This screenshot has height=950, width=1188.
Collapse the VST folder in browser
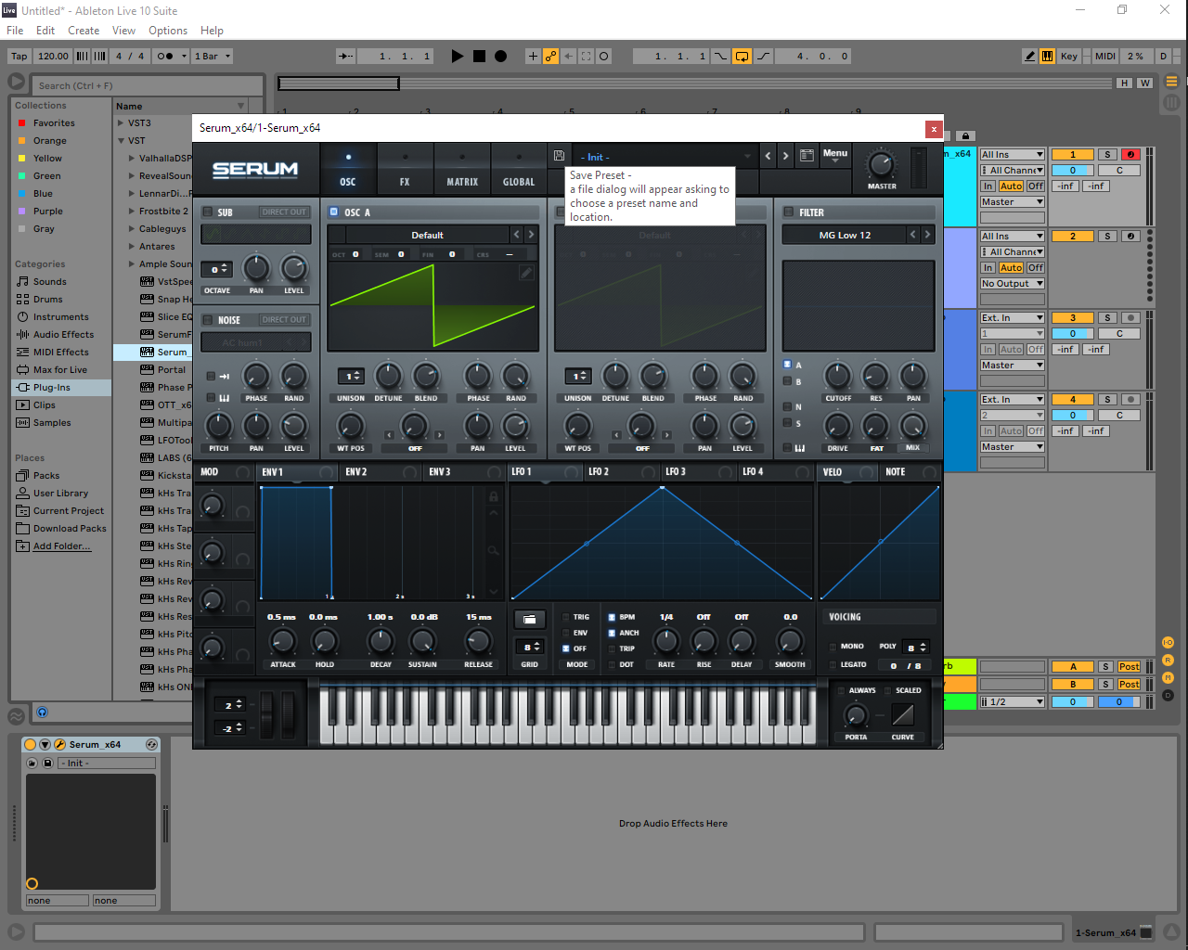click(121, 140)
